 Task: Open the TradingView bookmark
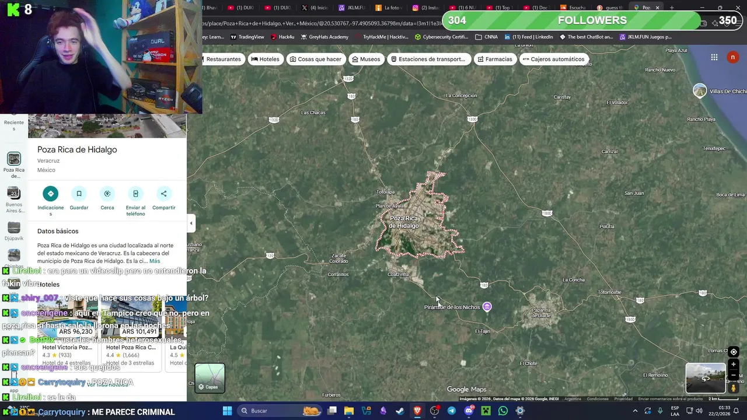click(247, 37)
